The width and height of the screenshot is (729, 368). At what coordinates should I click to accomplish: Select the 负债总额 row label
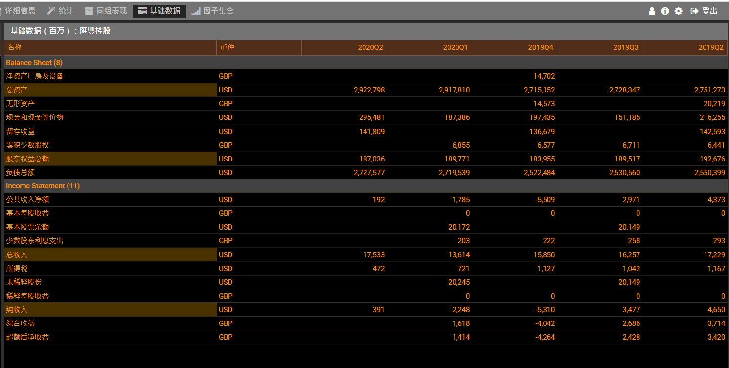pos(21,173)
